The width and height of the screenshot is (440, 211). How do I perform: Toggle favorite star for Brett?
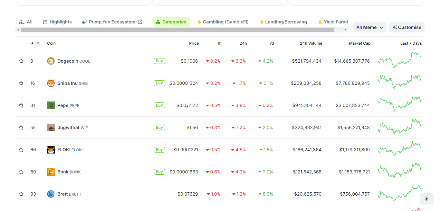click(x=21, y=194)
